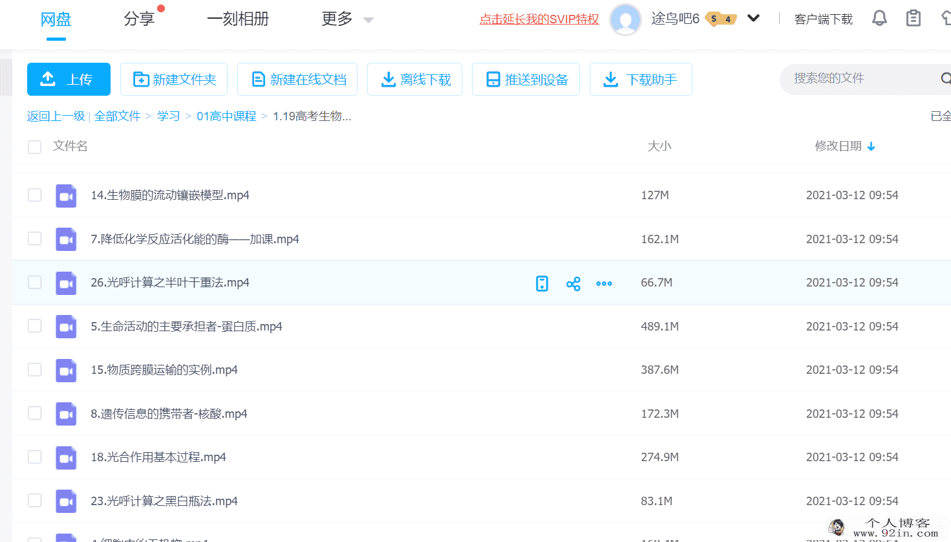Click video icon of 7.降低化学反应活化能的酶——加课.mp4
951x542 pixels.
(x=66, y=239)
